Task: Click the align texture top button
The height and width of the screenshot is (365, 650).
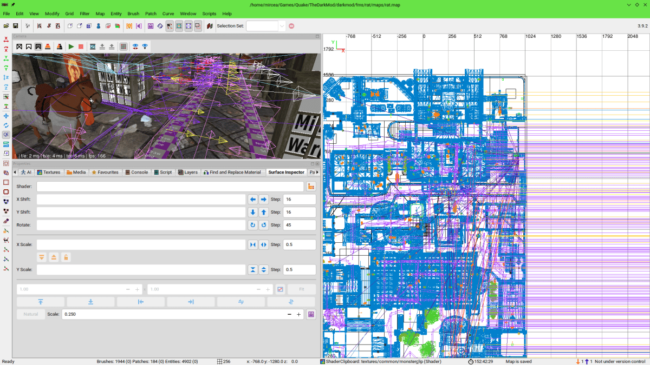Action: 41,302
